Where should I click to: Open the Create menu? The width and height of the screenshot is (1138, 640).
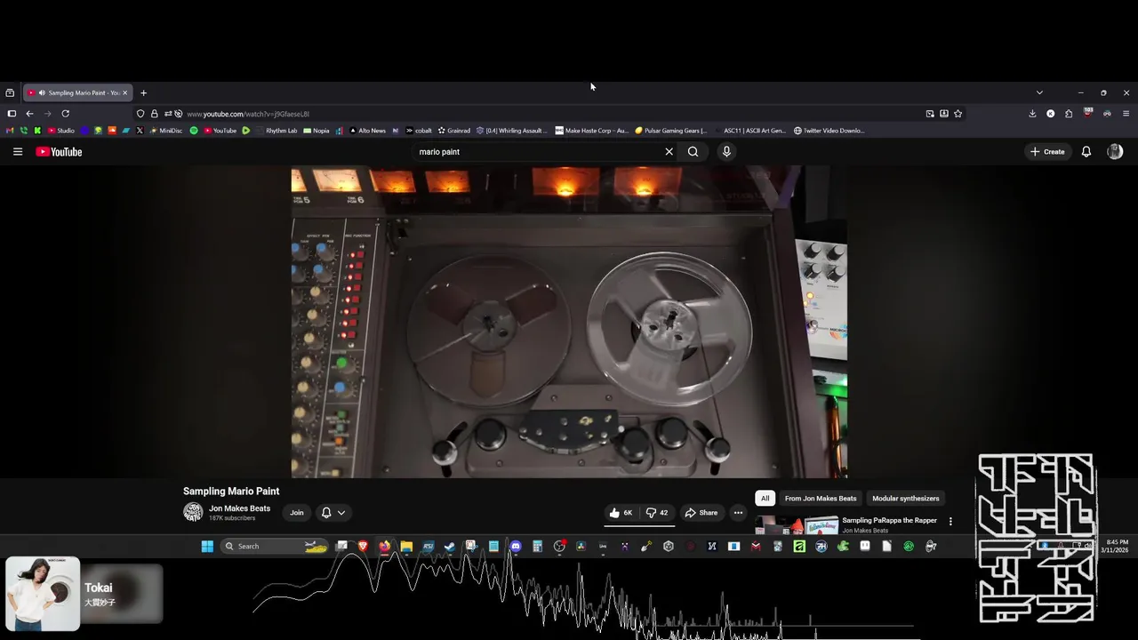pos(1047,152)
